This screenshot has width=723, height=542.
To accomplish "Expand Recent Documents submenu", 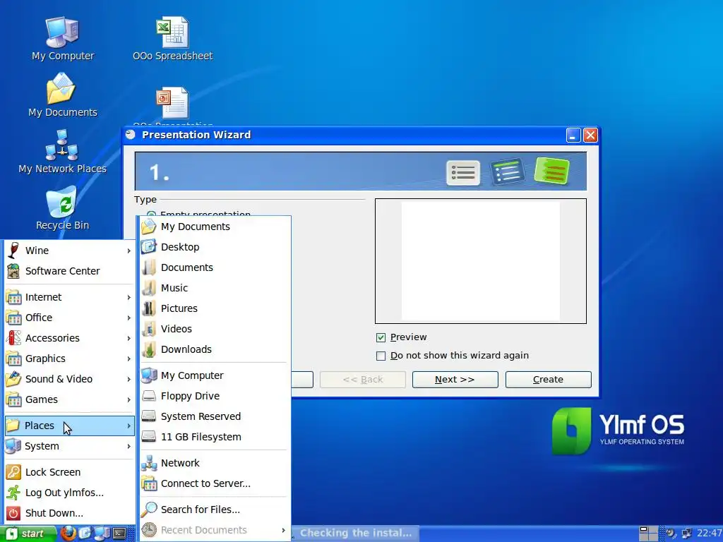I will 214,530.
